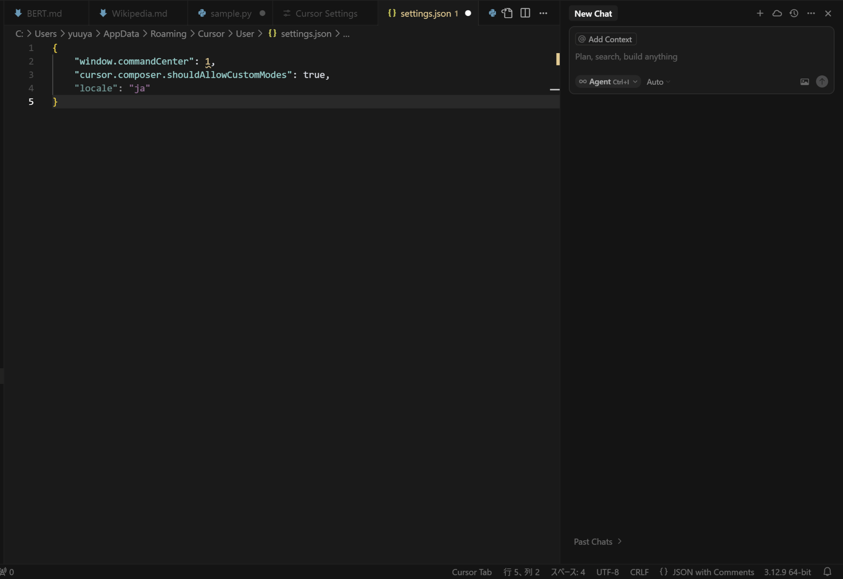The height and width of the screenshot is (579, 843).
Task: Click the breadcrumb ellipsis symbol entry
Action: (x=346, y=34)
